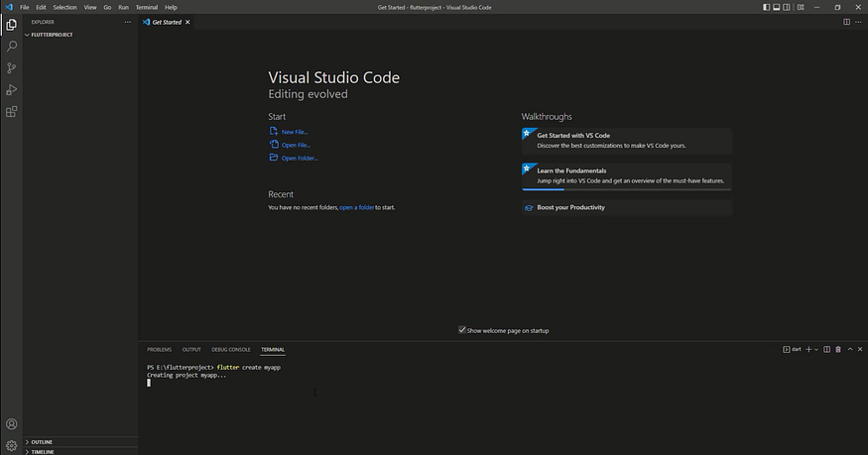Open the Terminal menu in menu bar
The width and height of the screenshot is (868, 455).
[x=147, y=7]
